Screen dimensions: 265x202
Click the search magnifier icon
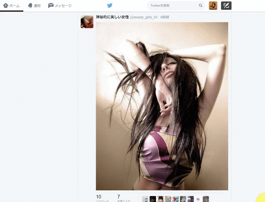point(200,5)
